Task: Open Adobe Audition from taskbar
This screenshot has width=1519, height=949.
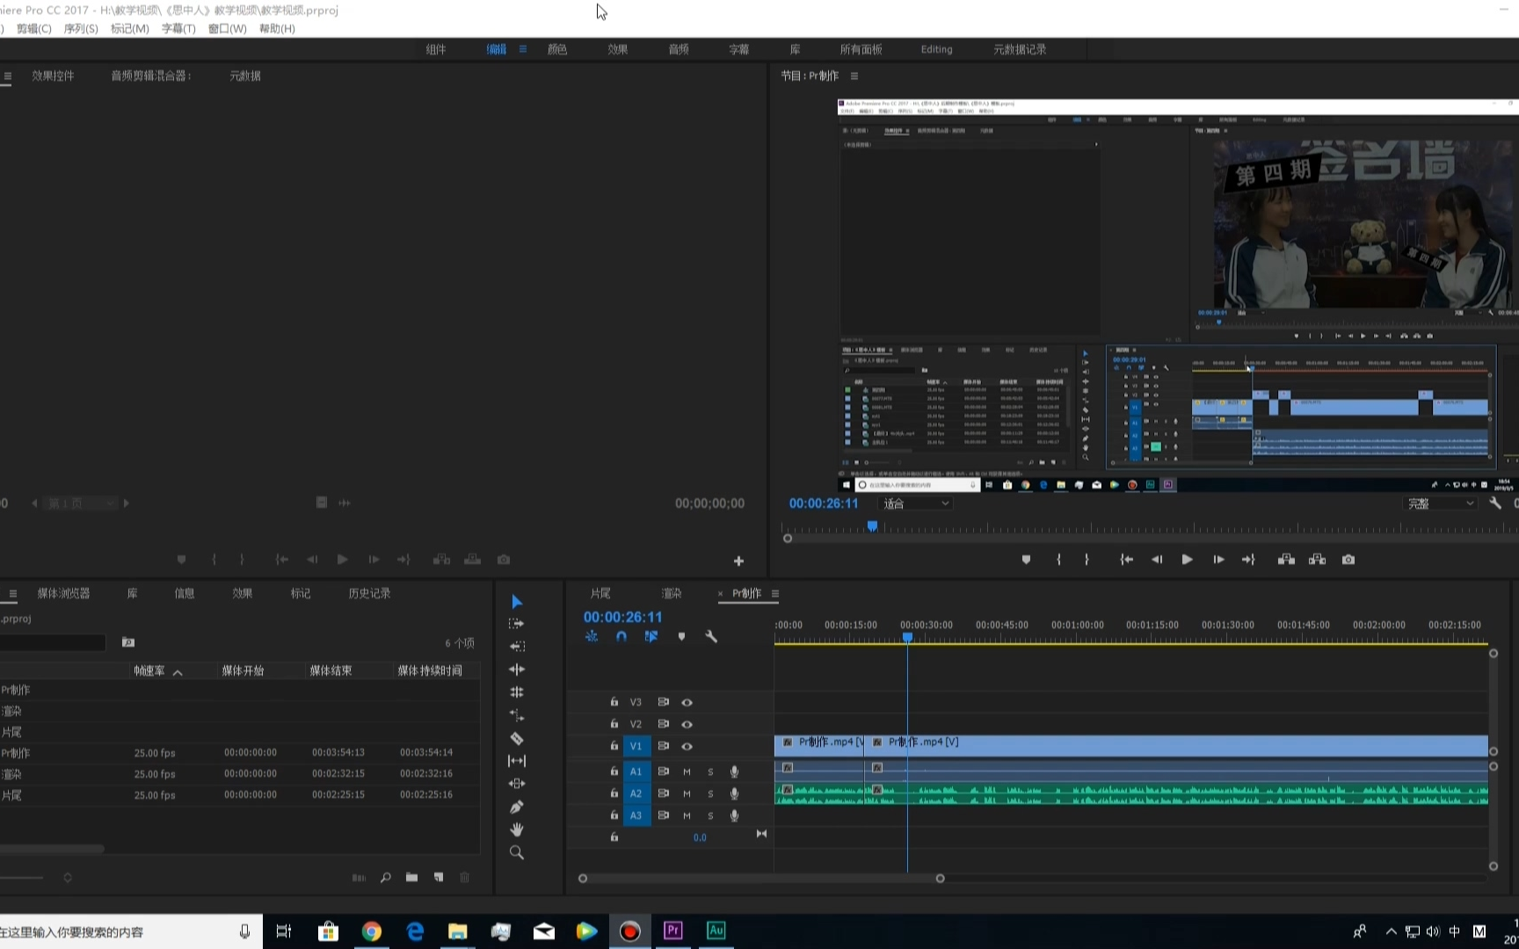Action: (x=716, y=931)
